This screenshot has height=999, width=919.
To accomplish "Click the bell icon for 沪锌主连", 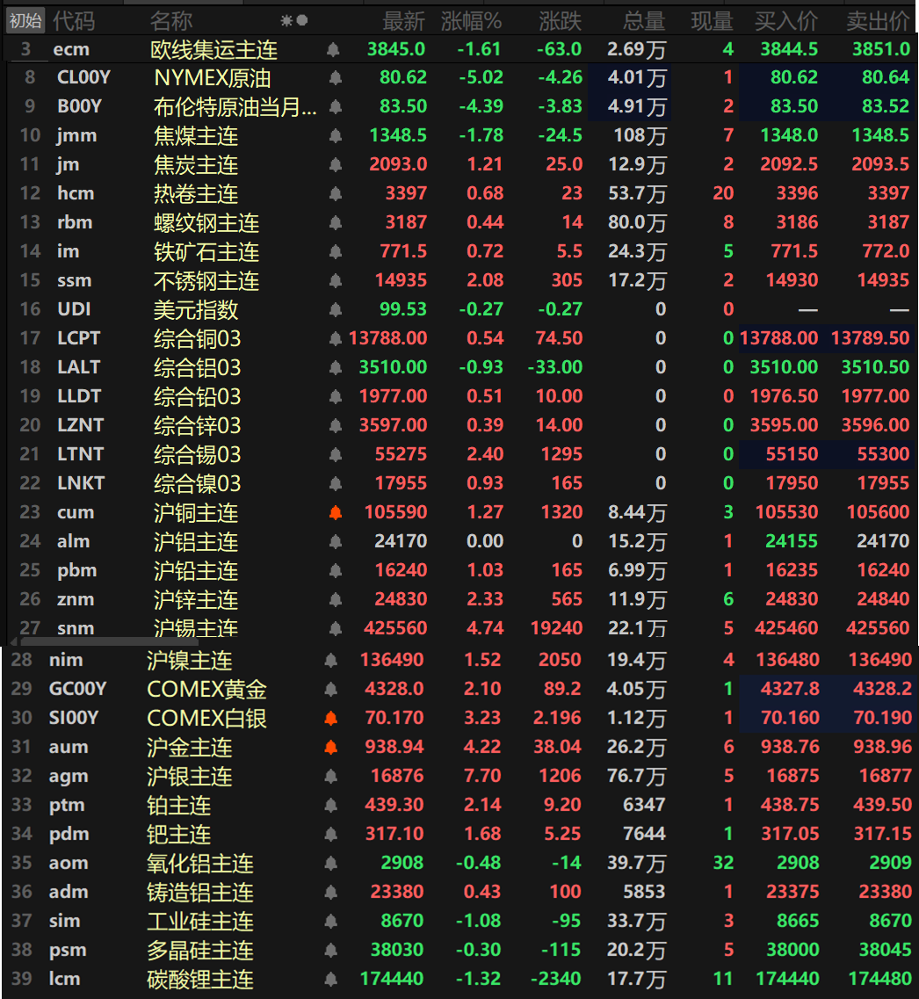I will [x=336, y=599].
